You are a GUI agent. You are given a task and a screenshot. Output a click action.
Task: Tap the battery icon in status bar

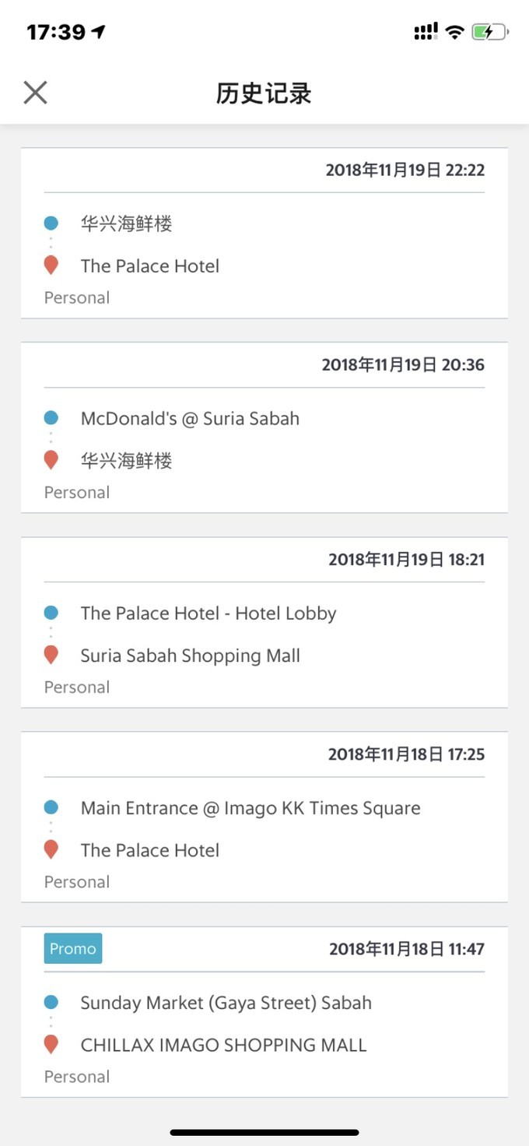click(490, 32)
